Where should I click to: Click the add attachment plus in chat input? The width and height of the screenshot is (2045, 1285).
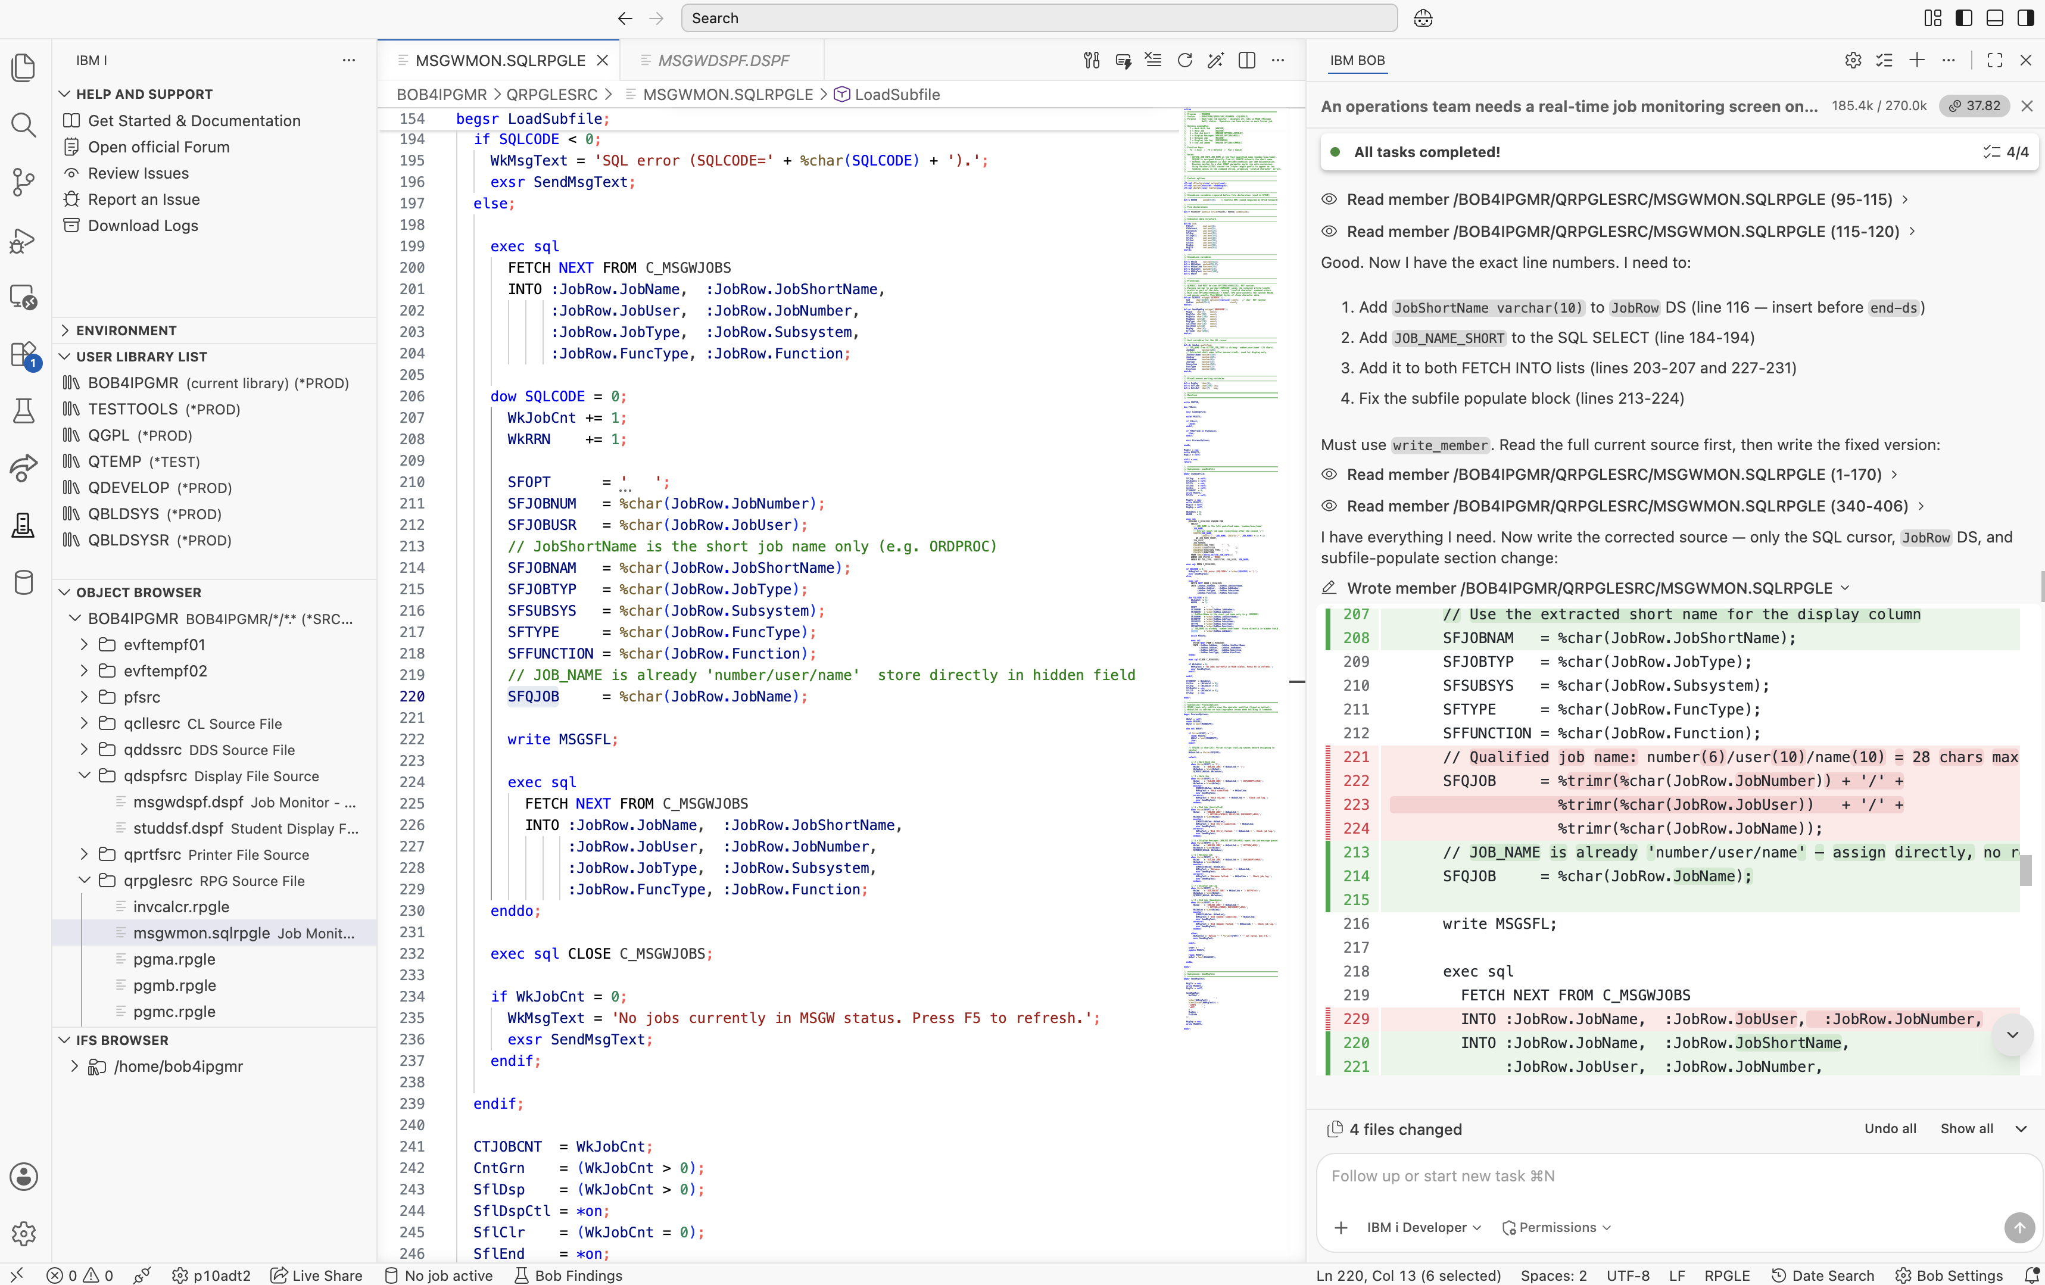pyautogui.click(x=1341, y=1227)
